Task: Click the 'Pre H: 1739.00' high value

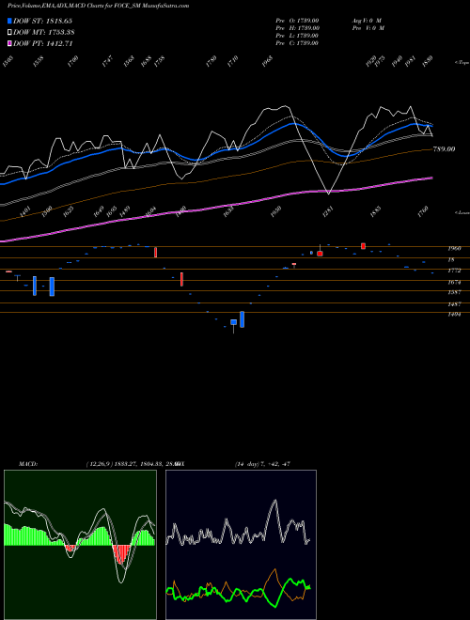Action: tap(297, 28)
